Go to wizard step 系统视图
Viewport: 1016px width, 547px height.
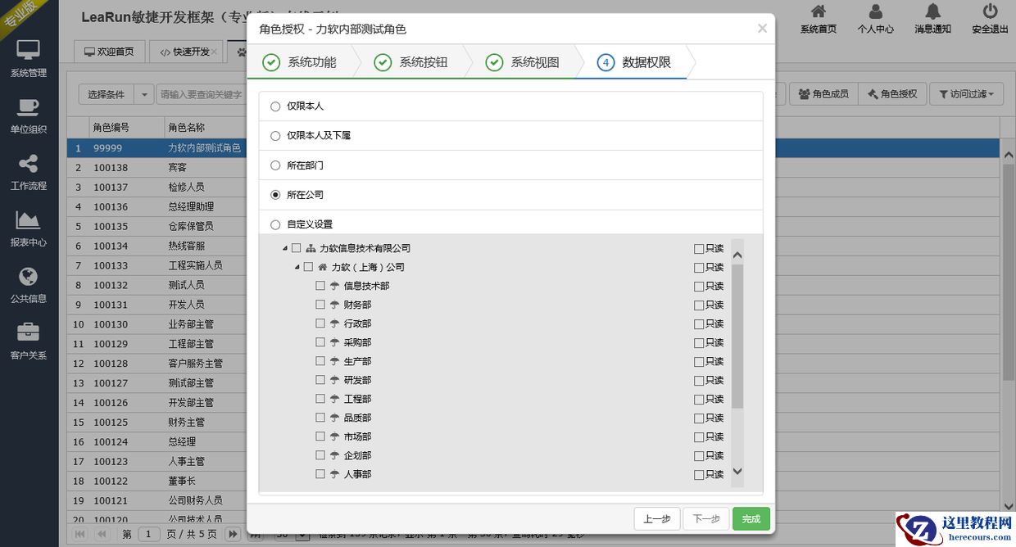coord(523,62)
